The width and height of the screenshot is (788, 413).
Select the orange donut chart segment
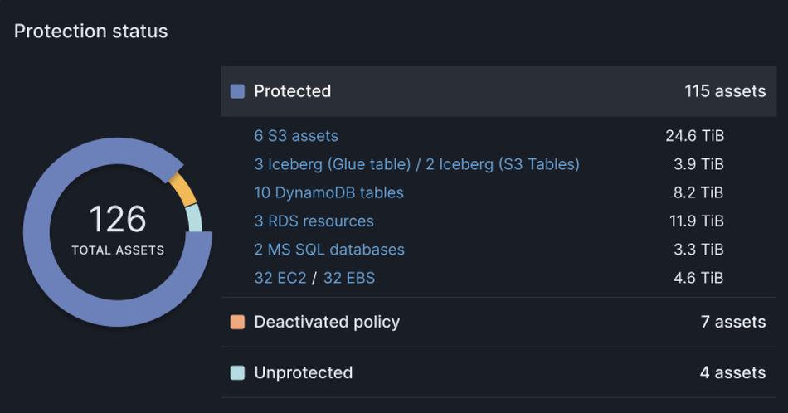[x=183, y=188]
